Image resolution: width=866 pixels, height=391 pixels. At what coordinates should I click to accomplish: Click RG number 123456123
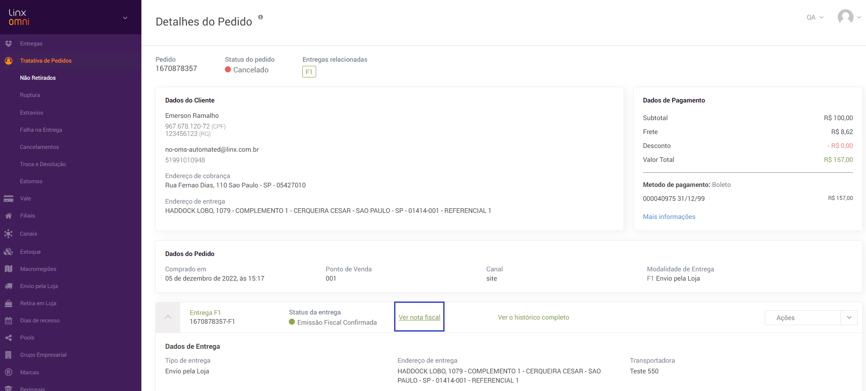[x=181, y=134]
